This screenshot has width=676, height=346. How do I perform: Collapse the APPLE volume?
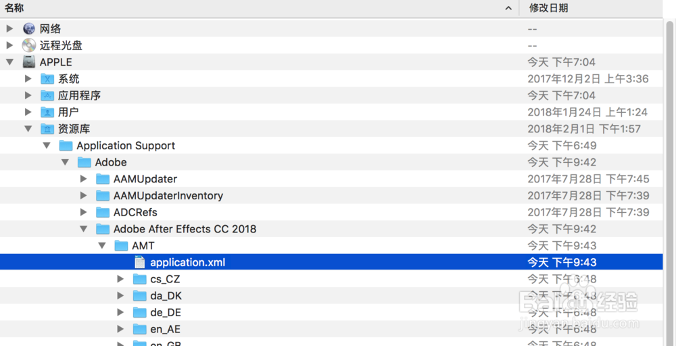(x=9, y=62)
